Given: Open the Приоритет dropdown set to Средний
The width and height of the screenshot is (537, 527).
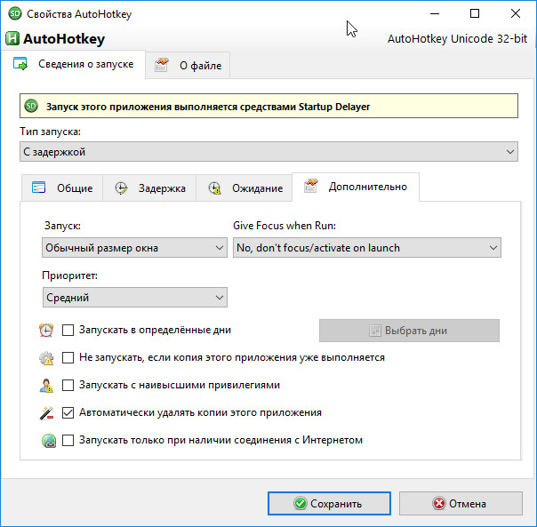Looking at the screenshot, I should tap(134, 297).
